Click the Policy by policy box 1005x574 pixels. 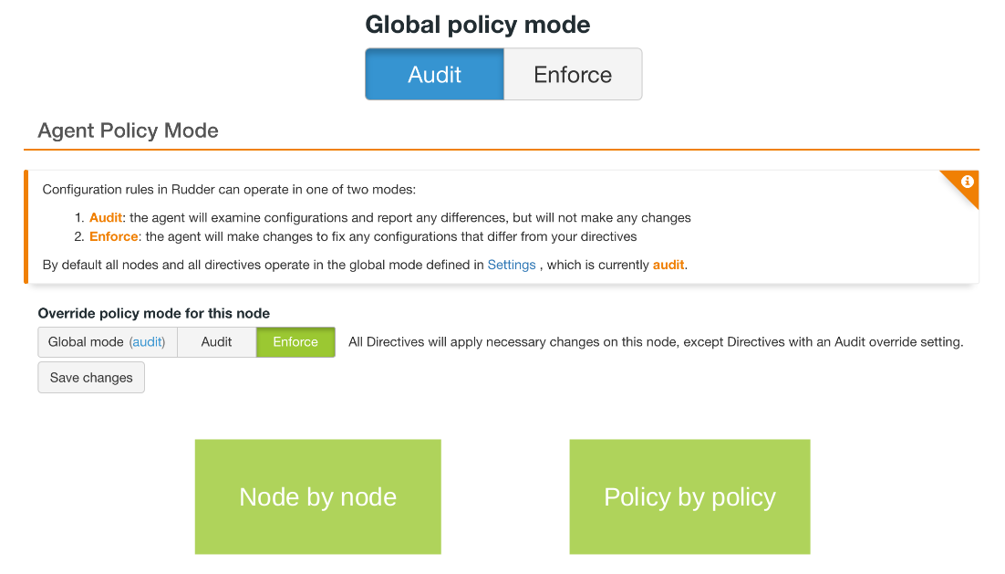(689, 496)
